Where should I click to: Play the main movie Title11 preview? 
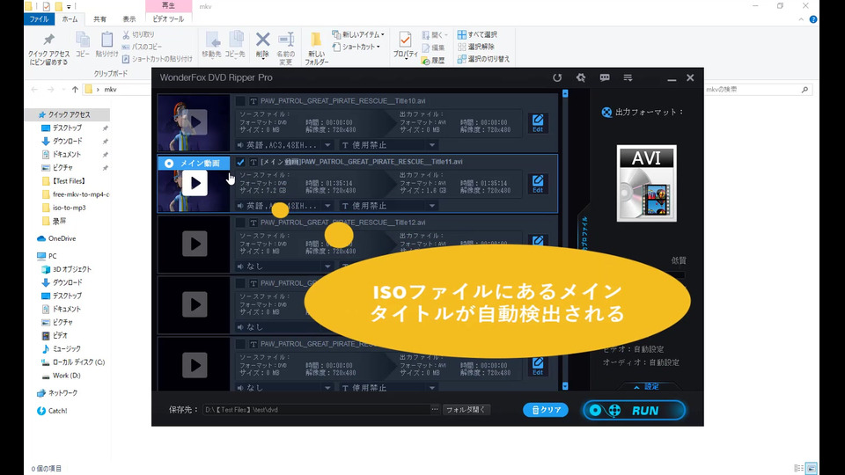(x=195, y=183)
